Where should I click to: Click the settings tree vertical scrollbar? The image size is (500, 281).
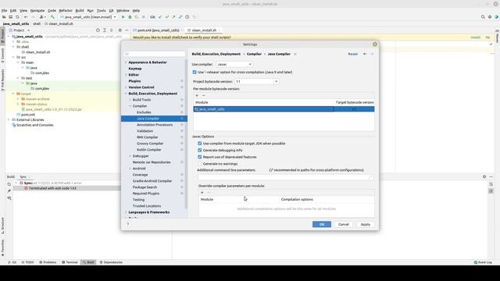(186, 133)
